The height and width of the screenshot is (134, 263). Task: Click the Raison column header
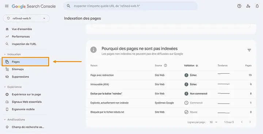[94, 66]
